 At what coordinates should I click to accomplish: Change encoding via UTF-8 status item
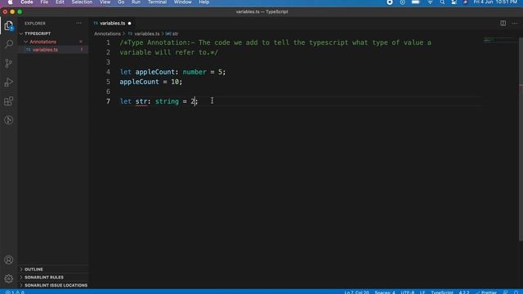click(407, 292)
